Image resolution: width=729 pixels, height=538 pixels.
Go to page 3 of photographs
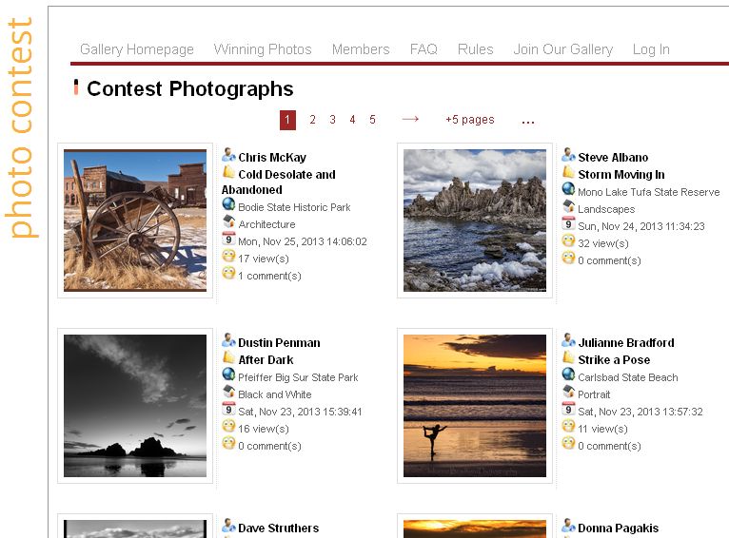332,120
